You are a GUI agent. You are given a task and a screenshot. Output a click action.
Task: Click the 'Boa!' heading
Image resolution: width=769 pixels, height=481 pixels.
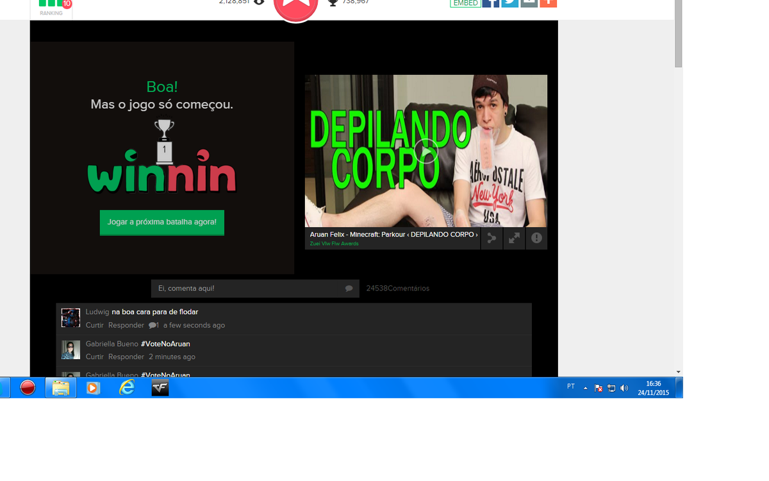[162, 87]
